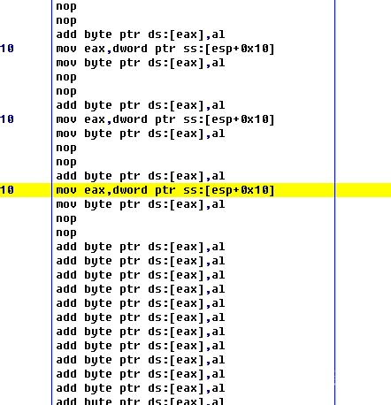Select the topmost 'mov byte ptr ds:[eax],al' row
This screenshot has width=391, height=405.
[141, 63]
